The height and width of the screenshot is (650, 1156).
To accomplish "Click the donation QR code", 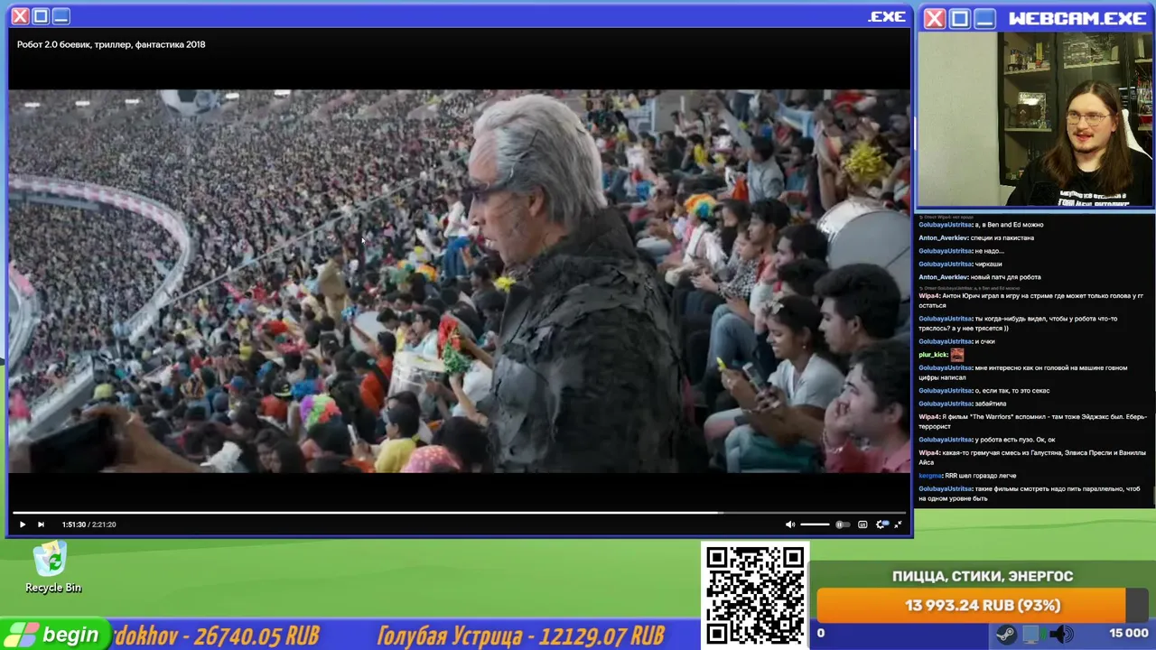I will click(755, 595).
